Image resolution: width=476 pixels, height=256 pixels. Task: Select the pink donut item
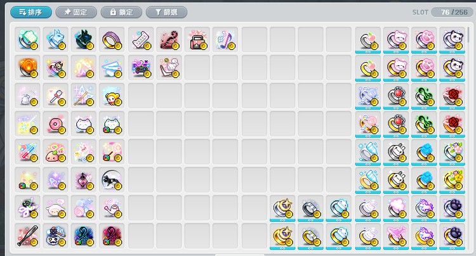click(x=56, y=124)
